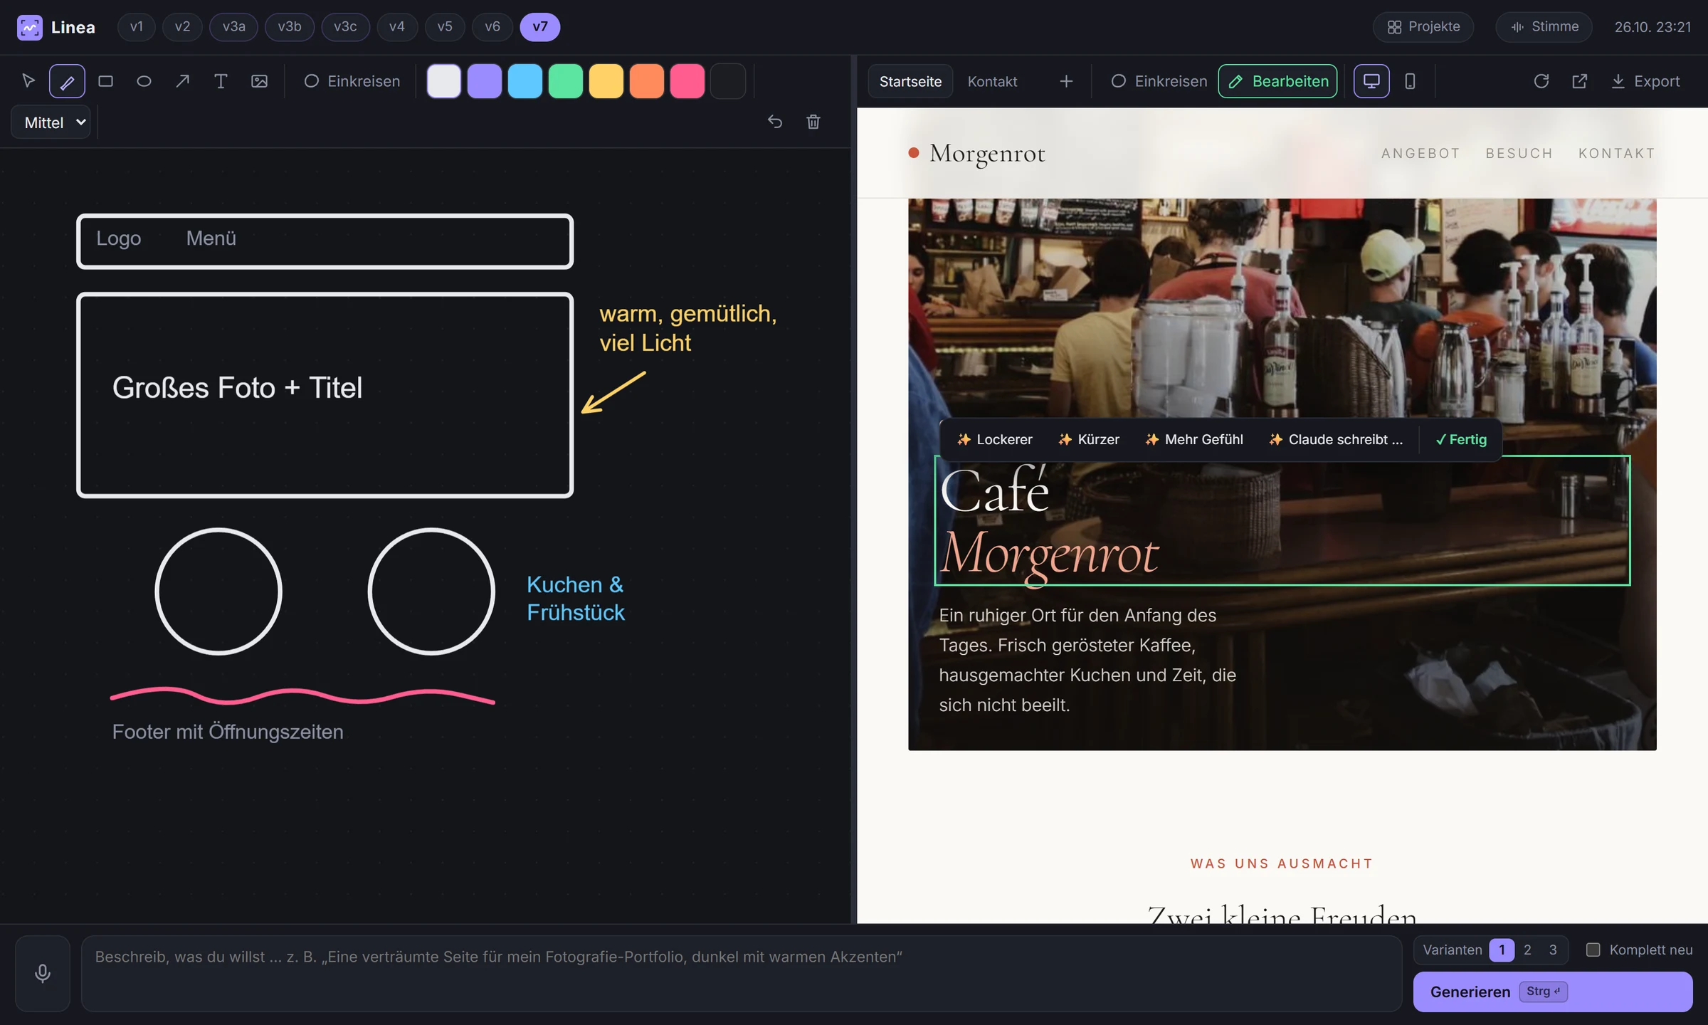Select the image insert tool
The height and width of the screenshot is (1025, 1708).
pyautogui.click(x=259, y=81)
